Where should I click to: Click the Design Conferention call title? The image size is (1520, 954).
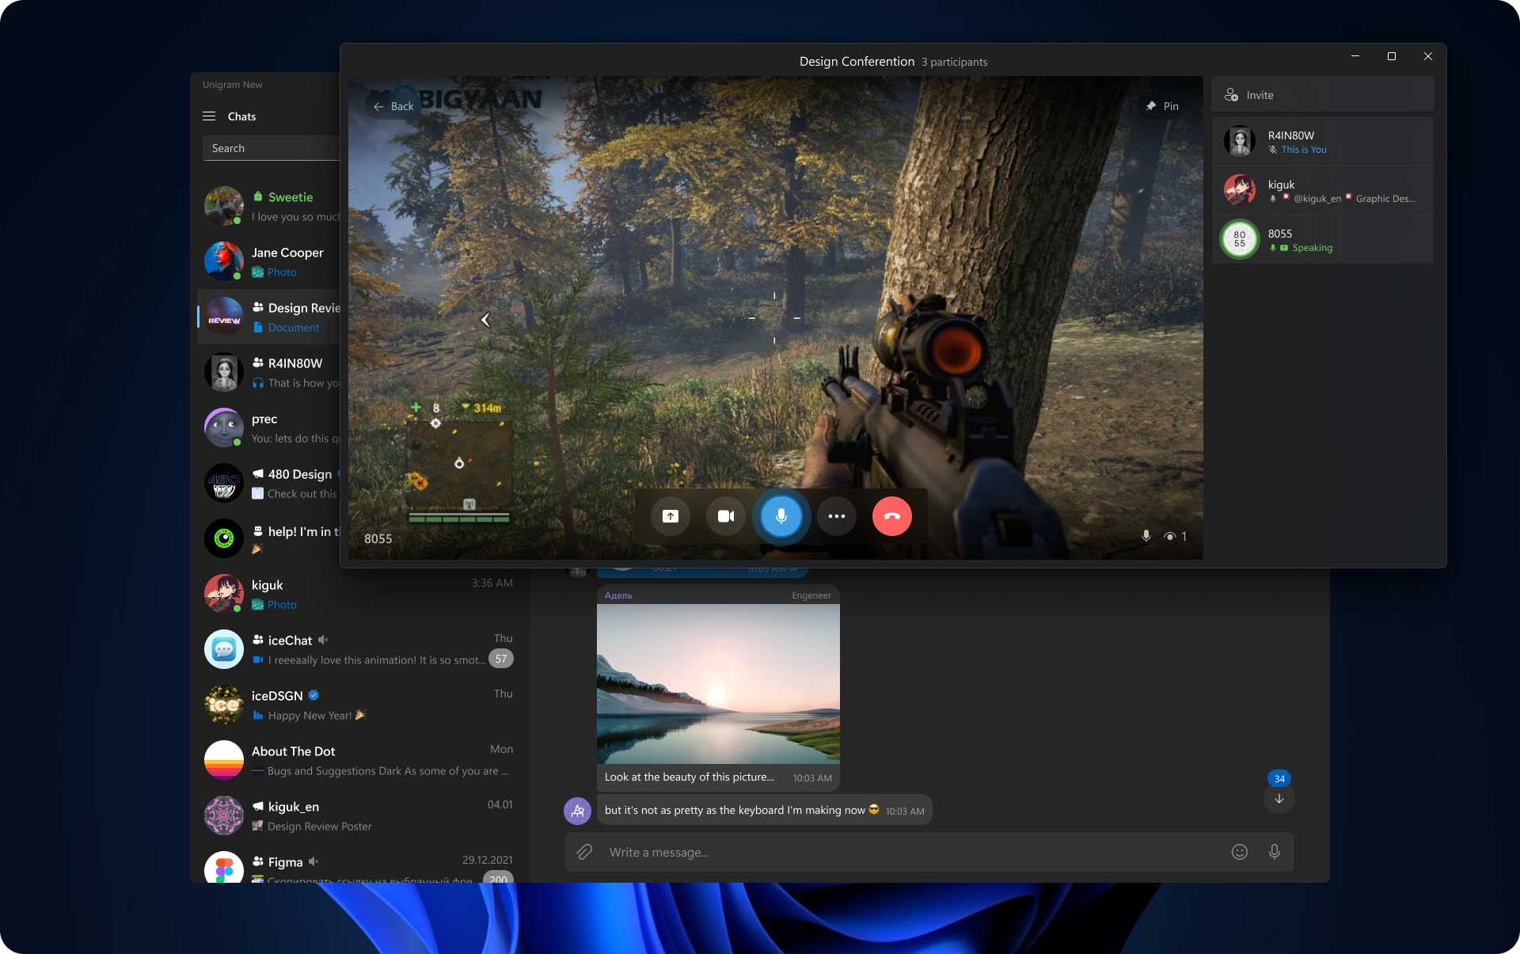click(857, 61)
